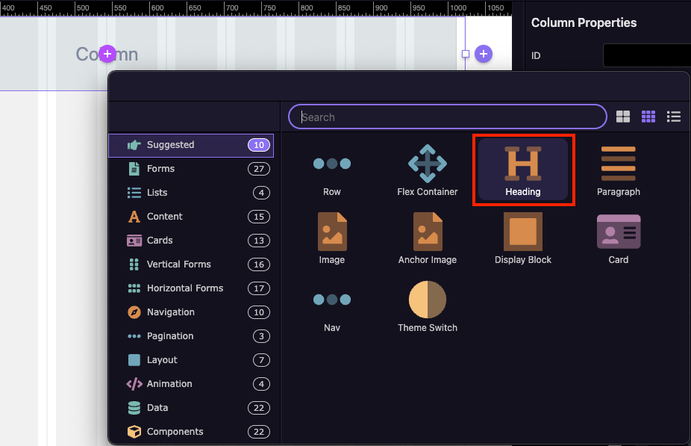Select the Animation category
This screenshot has width=691, height=446.
click(x=169, y=384)
